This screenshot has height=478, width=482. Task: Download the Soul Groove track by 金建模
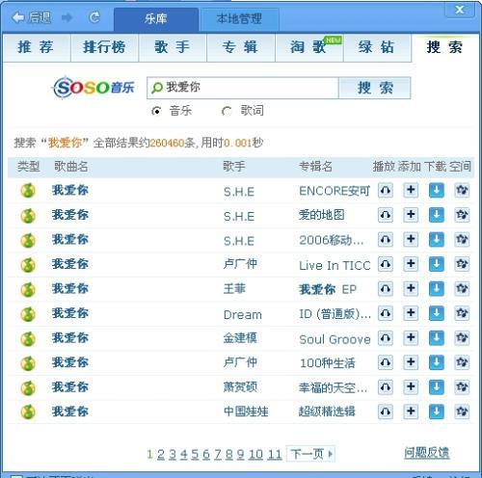point(437,338)
